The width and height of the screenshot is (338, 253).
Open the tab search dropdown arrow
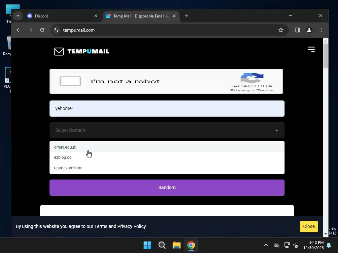click(18, 16)
